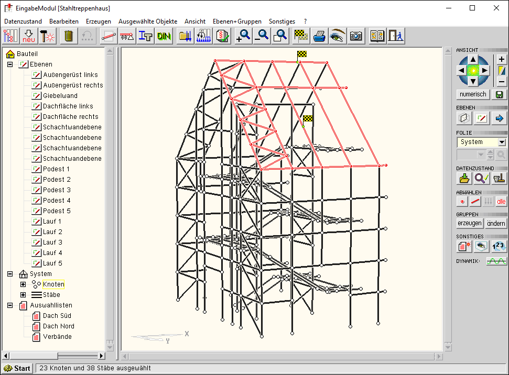Image resolution: width=509 pixels, height=375 pixels.
Task: Click the zoom in magnifier with plus
Action: 243,36
